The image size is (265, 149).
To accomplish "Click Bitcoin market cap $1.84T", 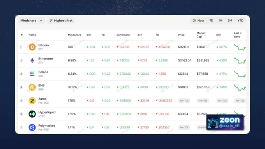I will pos(201,47).
